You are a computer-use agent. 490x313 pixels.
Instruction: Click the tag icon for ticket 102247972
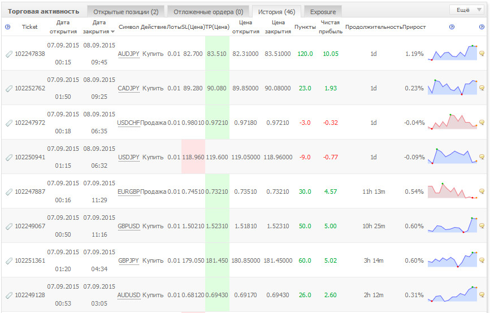(9, 123)
